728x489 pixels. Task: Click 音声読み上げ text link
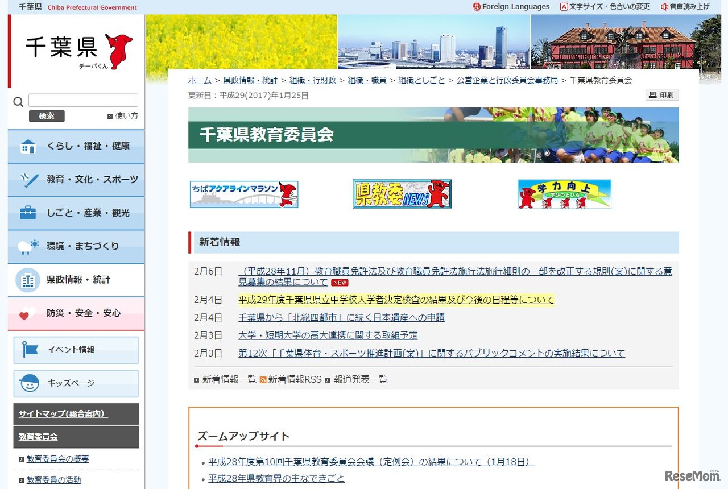tap(690, 7)
